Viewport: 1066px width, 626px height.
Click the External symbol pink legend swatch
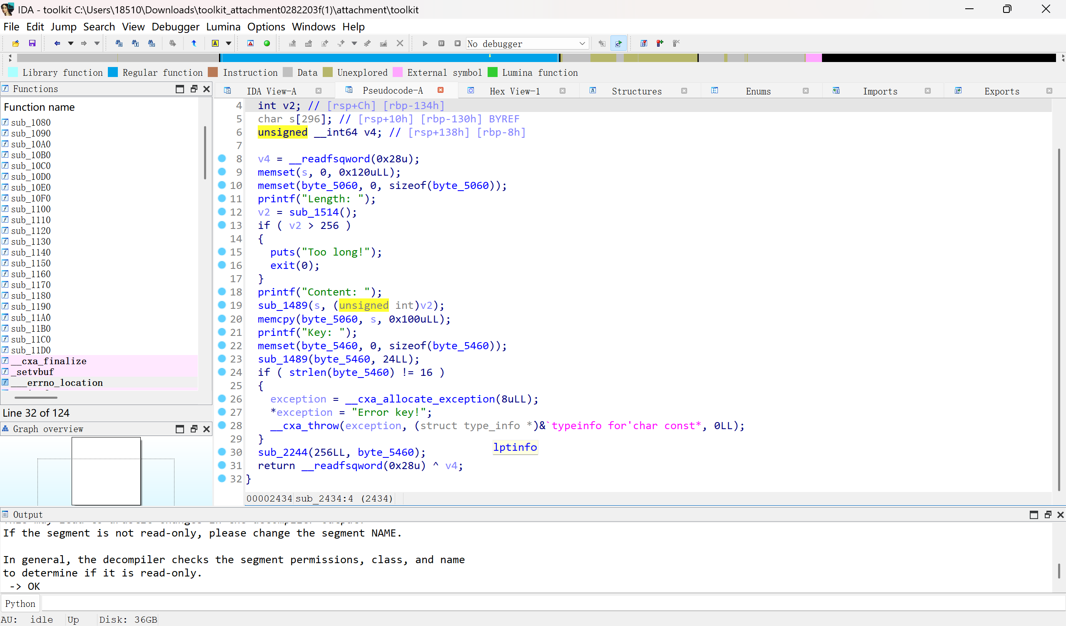(398, 72)
